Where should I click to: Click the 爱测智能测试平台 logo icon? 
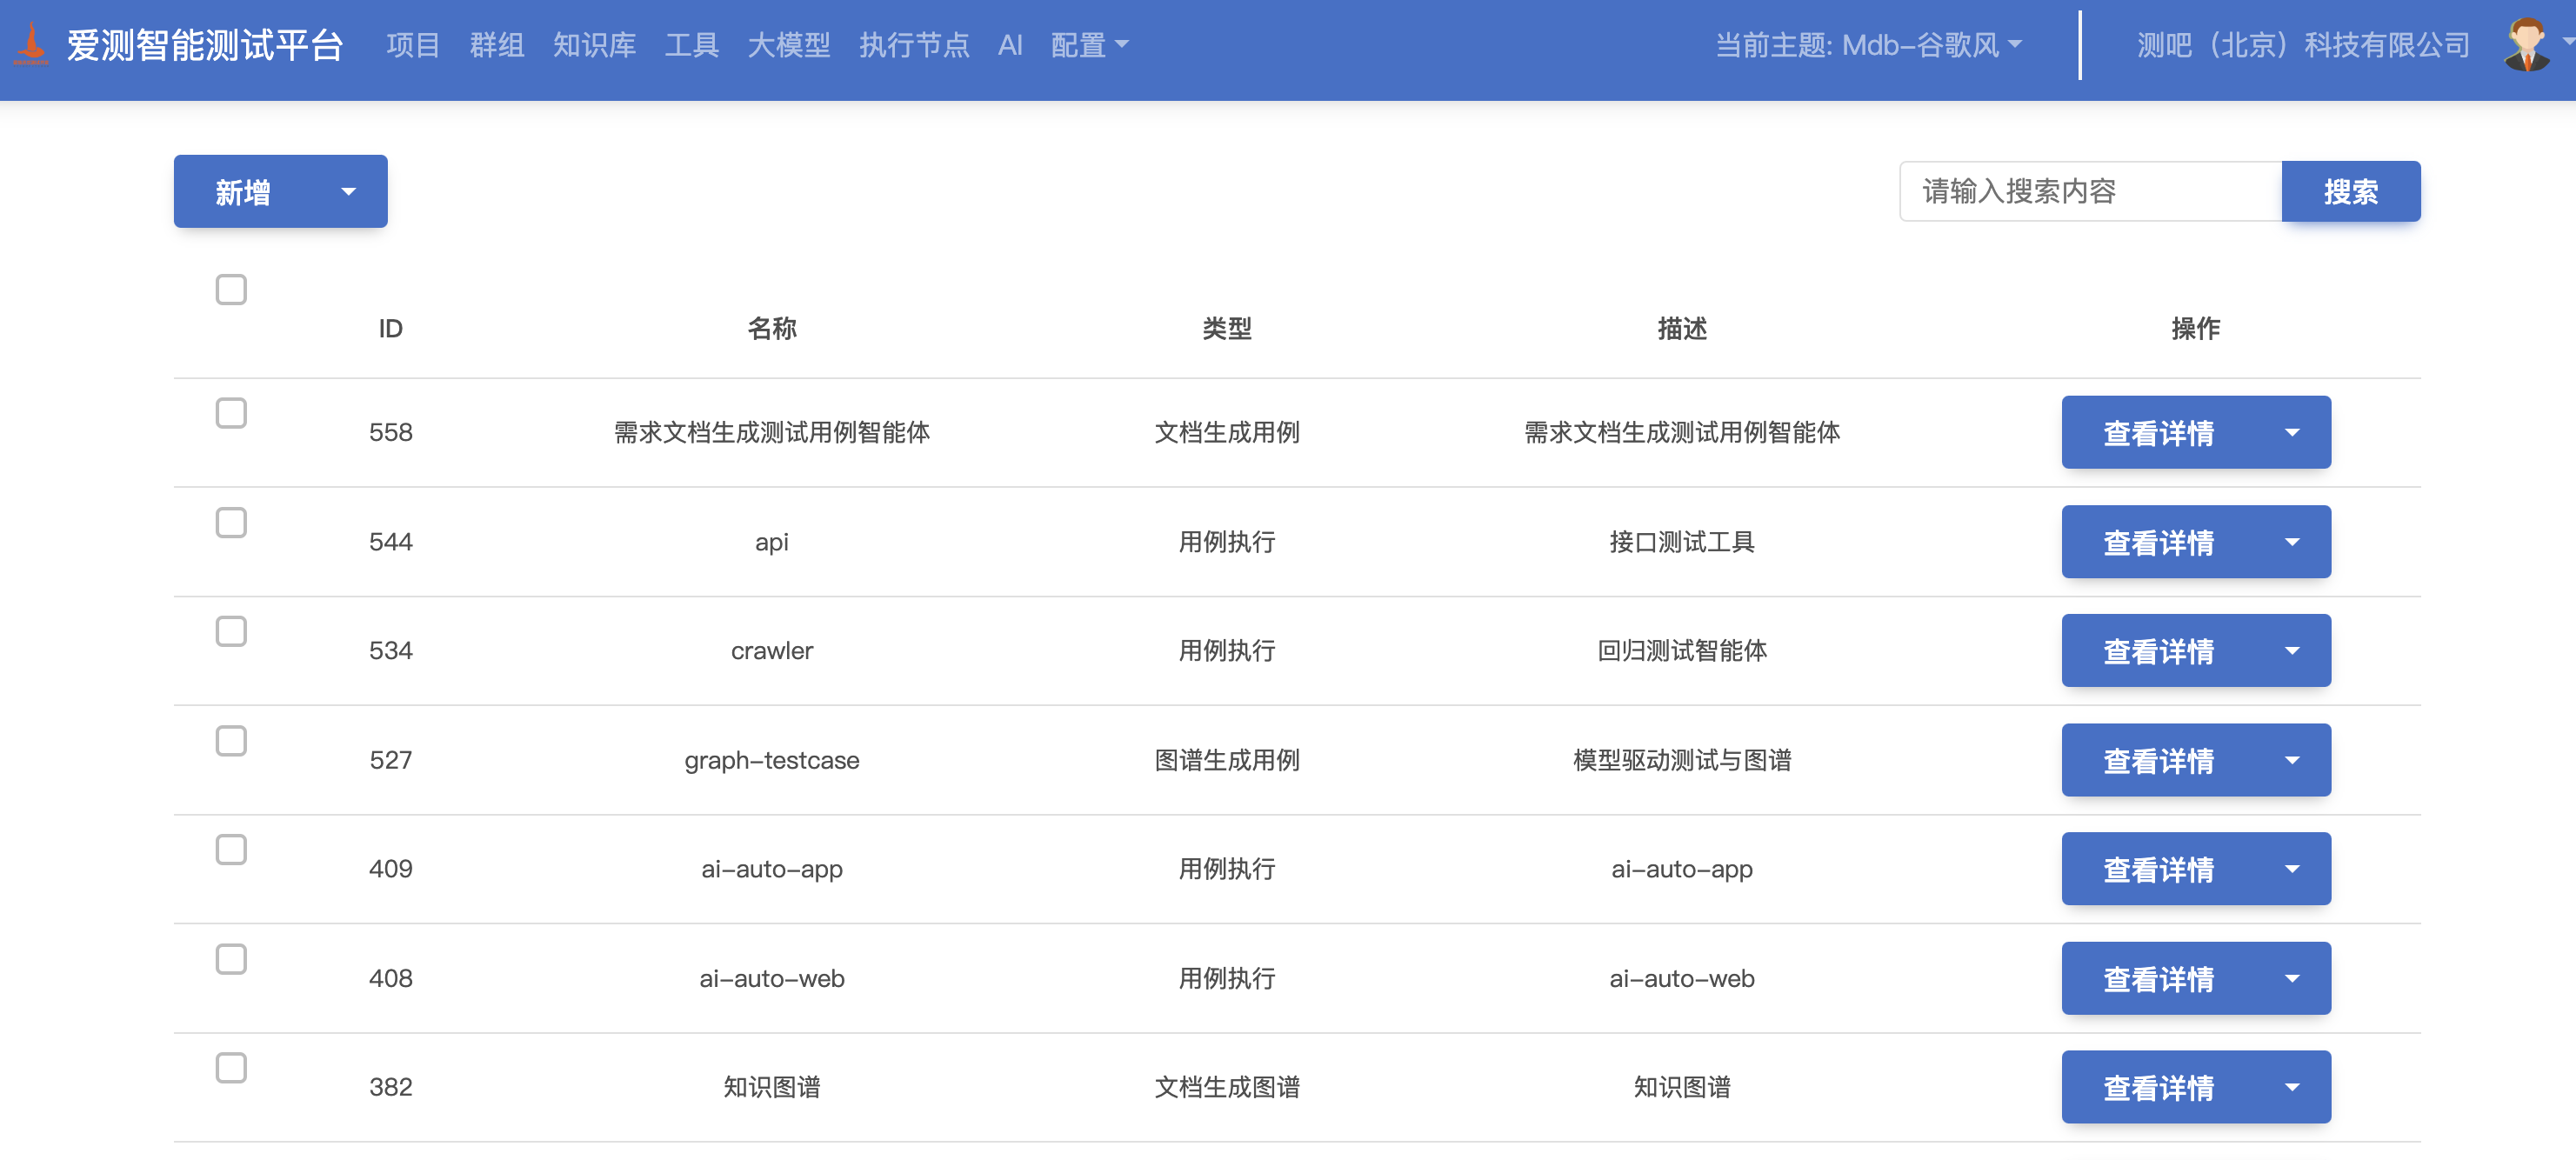[33, 44]
